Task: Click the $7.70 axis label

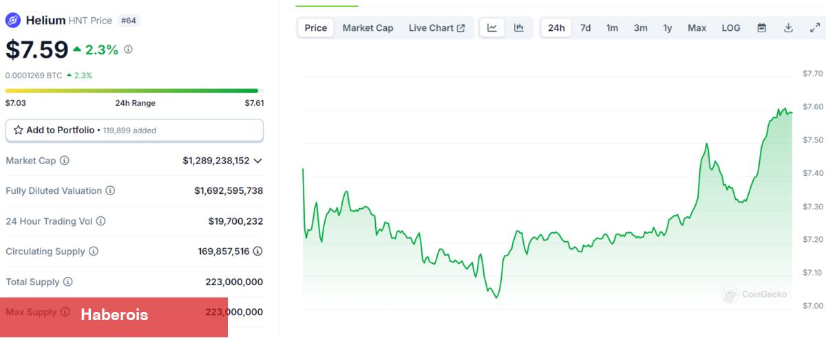Action: (x=813, y=74)
